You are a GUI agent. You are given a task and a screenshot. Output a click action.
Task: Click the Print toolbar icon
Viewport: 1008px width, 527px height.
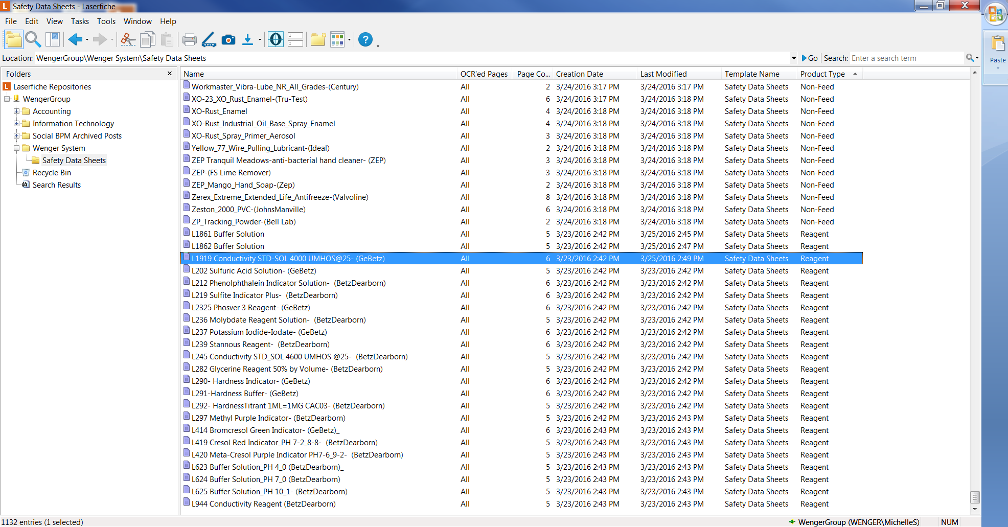189,39
